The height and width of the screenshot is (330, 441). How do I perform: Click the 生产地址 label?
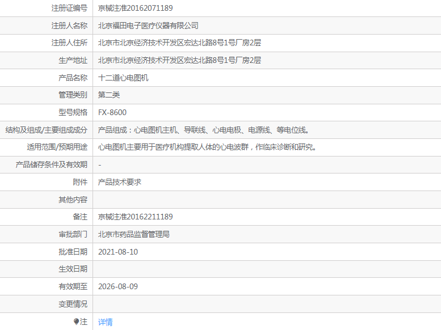pyautogui.click(x=73, y=61)
